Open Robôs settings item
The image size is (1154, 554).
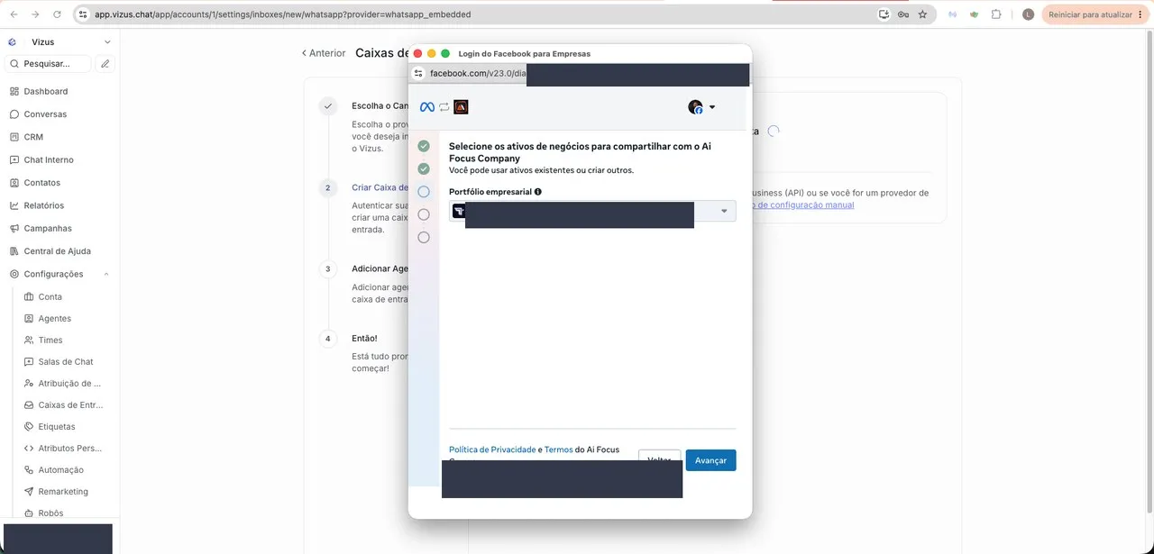click(x=51, y=513)
